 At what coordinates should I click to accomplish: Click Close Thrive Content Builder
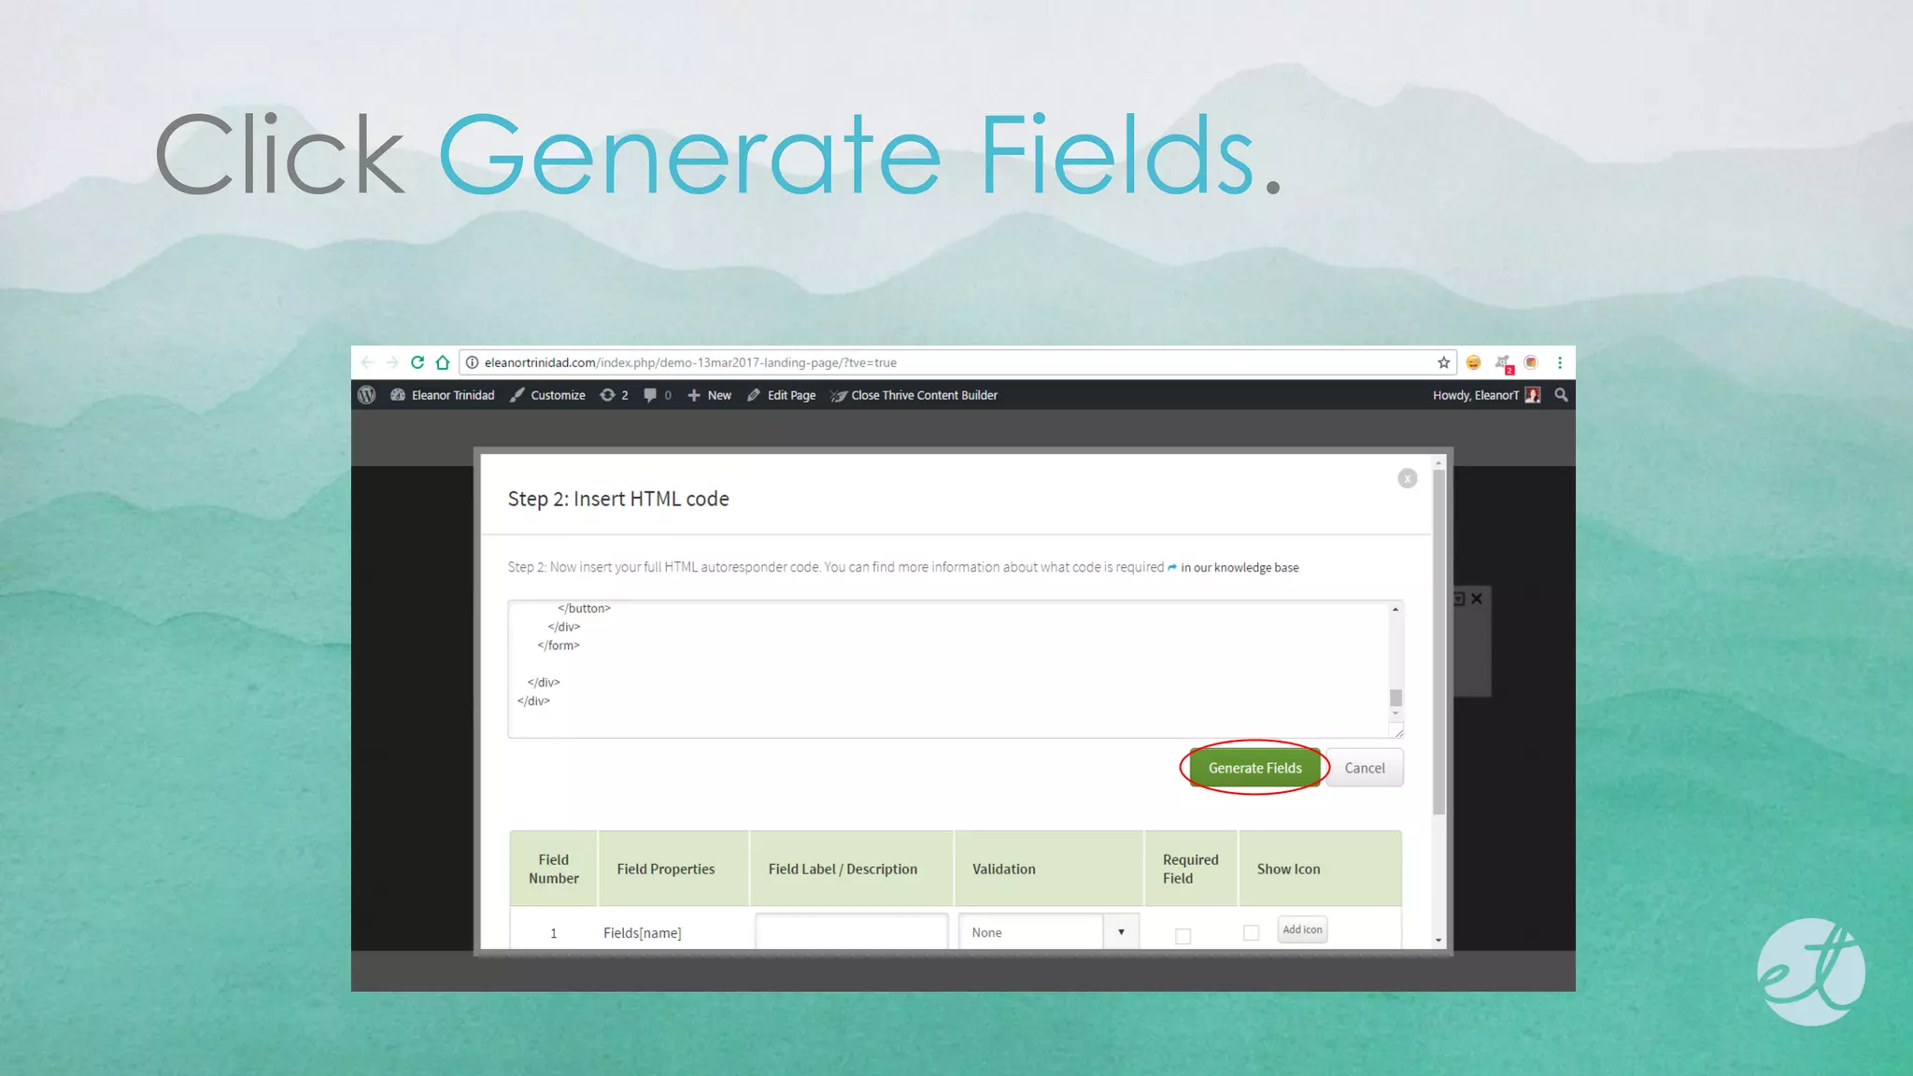pos(914,395)
